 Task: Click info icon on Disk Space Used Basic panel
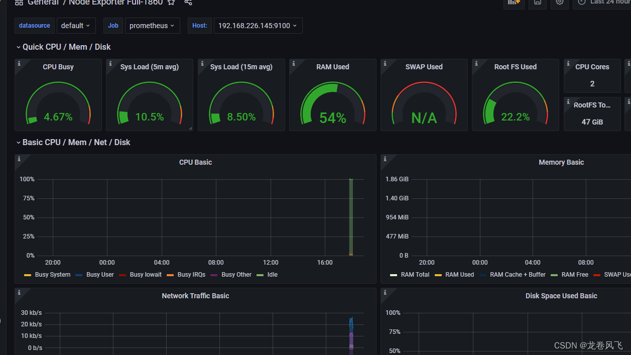[385, 293]
